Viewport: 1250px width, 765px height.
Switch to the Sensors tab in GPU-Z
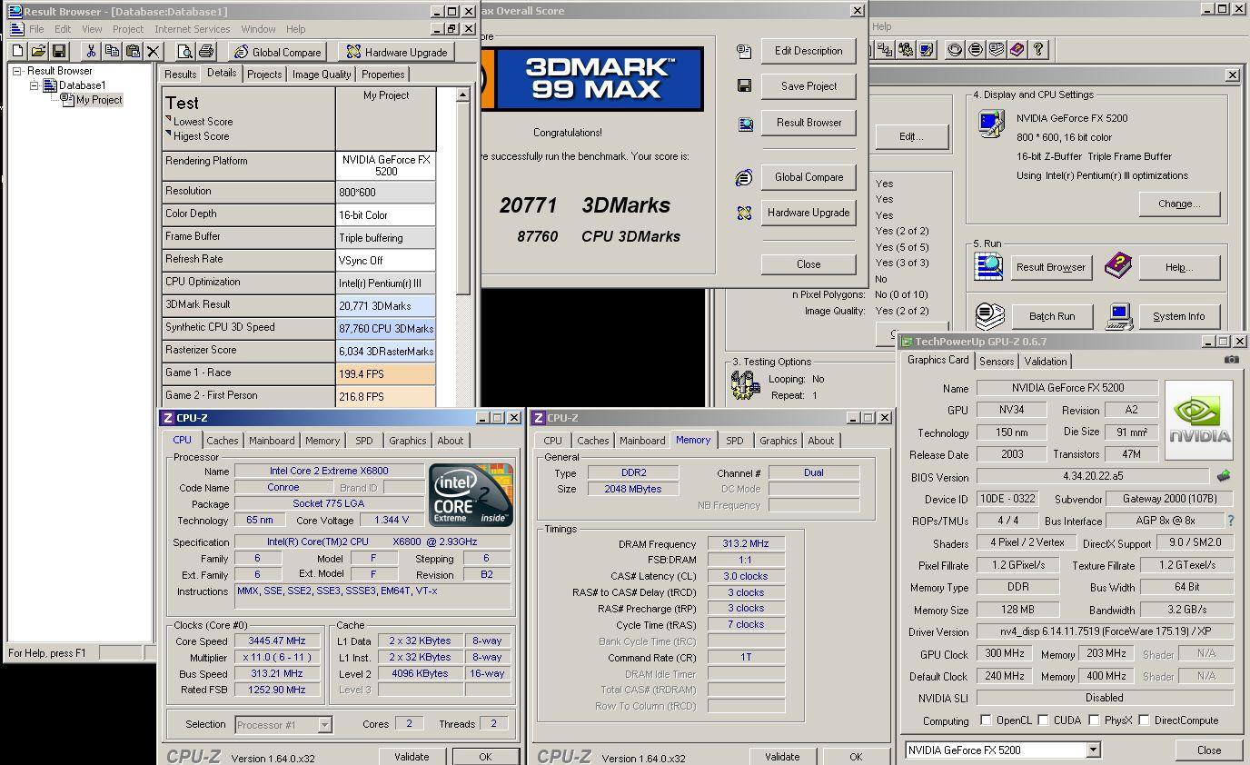tap(997, 361)
